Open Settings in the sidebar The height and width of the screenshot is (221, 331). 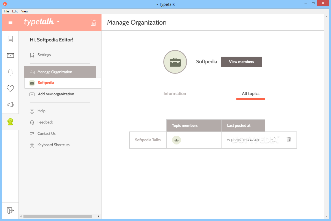coord(44,55)
